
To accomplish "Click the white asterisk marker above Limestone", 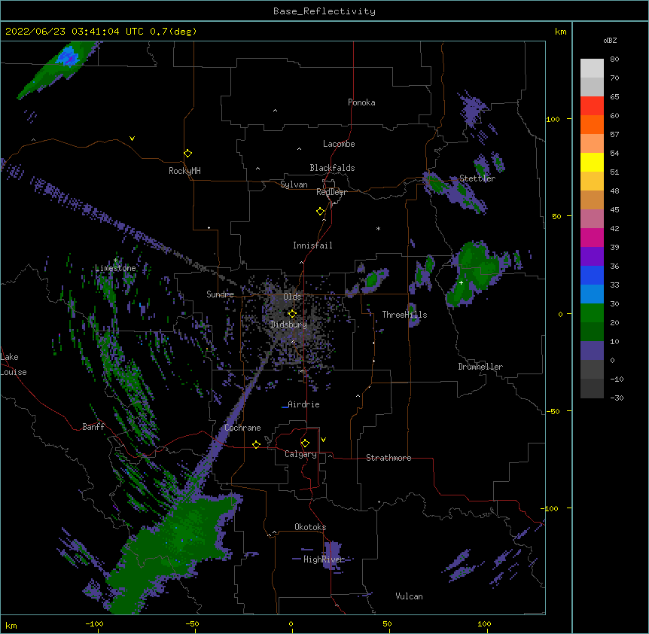I will point(116,261).
